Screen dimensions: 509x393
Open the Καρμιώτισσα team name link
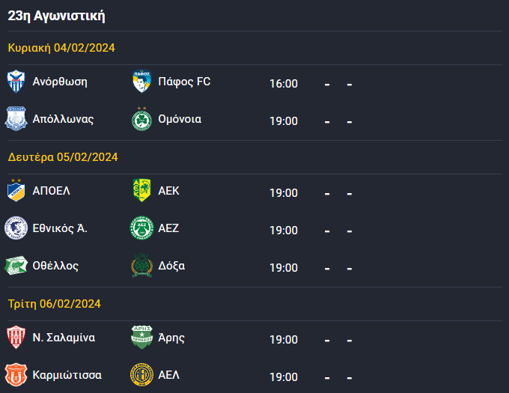click(x=67, y=375)
